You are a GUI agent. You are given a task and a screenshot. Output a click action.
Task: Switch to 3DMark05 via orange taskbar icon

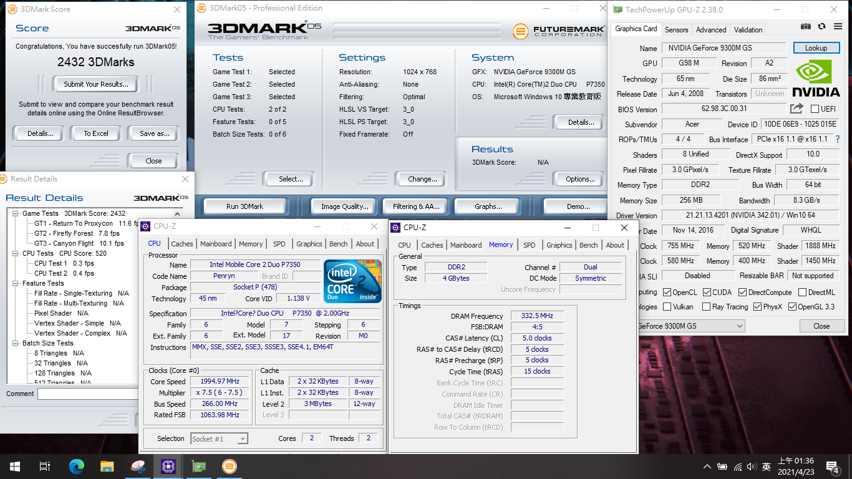(229, 466)
